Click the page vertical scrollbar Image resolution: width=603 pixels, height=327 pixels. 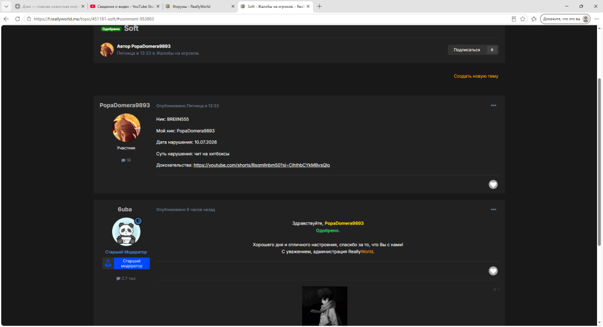(x=599, y=162)
